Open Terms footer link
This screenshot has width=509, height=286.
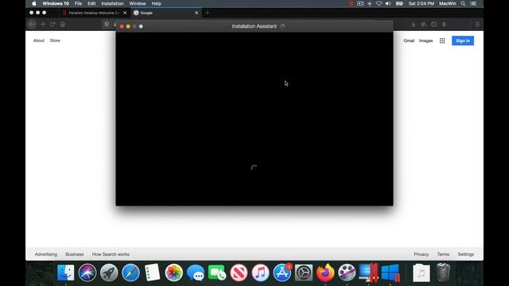(x=443, y=254)
